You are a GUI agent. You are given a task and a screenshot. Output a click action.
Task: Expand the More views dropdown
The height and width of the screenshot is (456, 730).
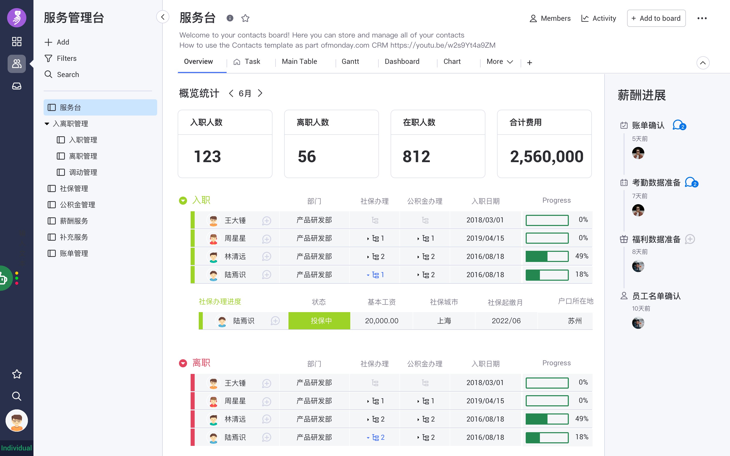[500, 62]
